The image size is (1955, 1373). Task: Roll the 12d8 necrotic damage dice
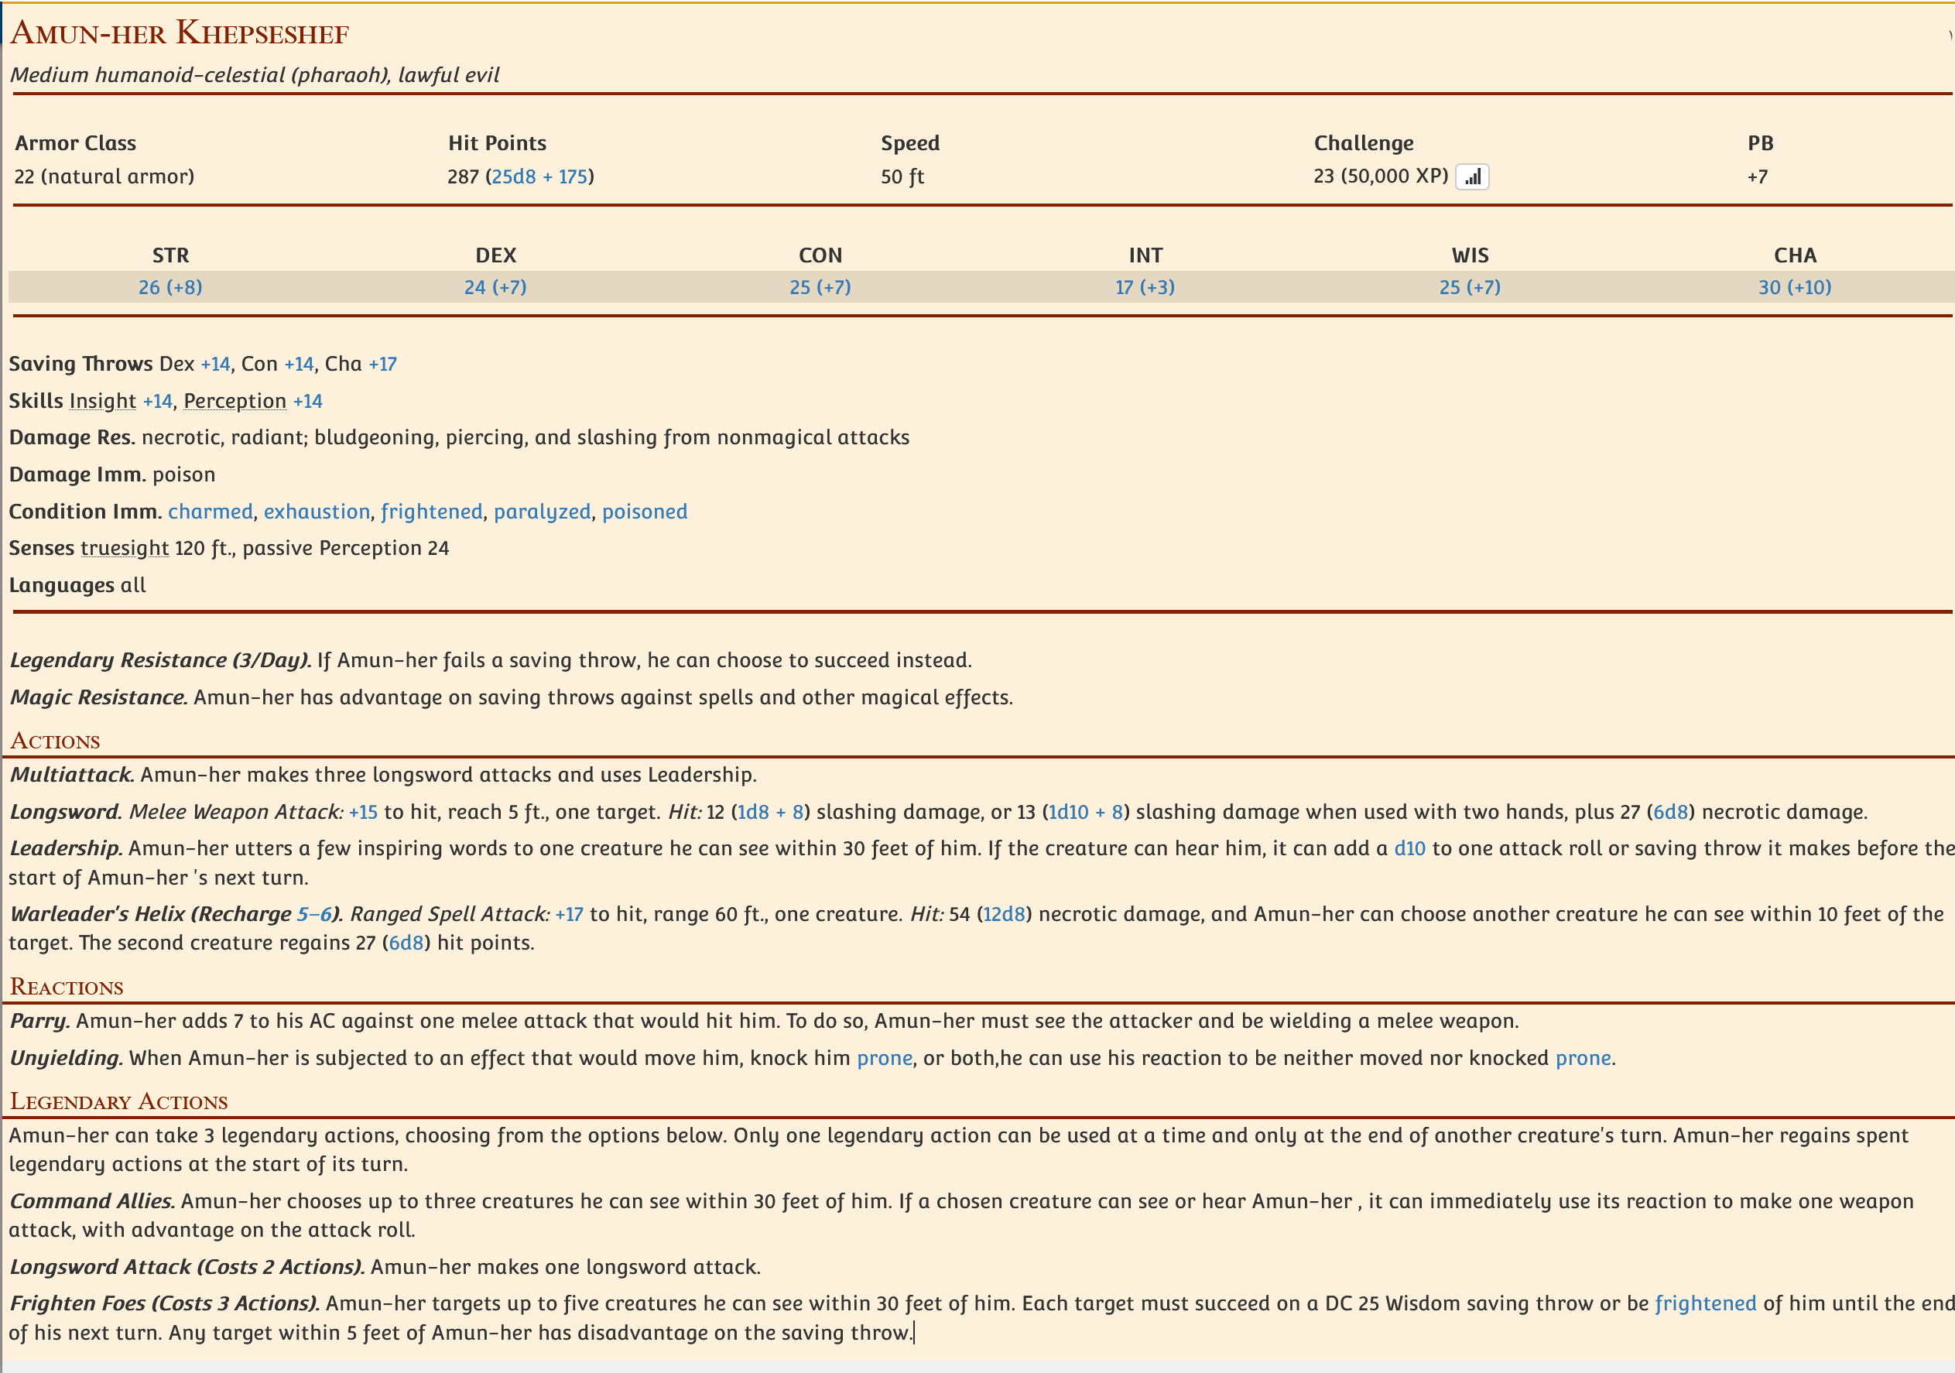point(1004,915)
